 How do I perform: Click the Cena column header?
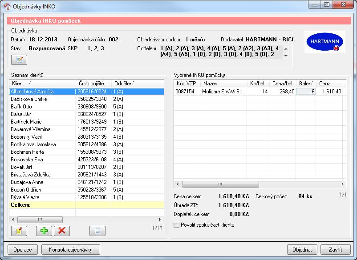coord(329,84)
